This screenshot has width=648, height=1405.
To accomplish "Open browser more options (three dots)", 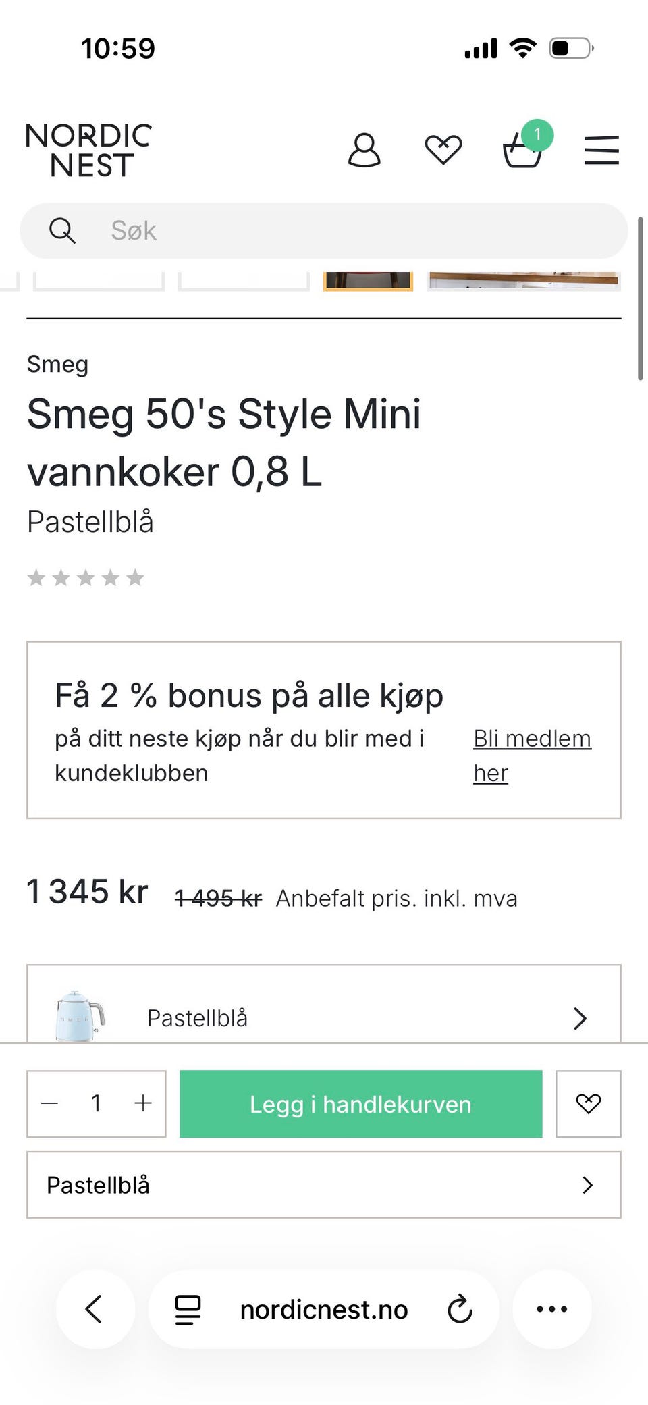I will point(551,1309).
